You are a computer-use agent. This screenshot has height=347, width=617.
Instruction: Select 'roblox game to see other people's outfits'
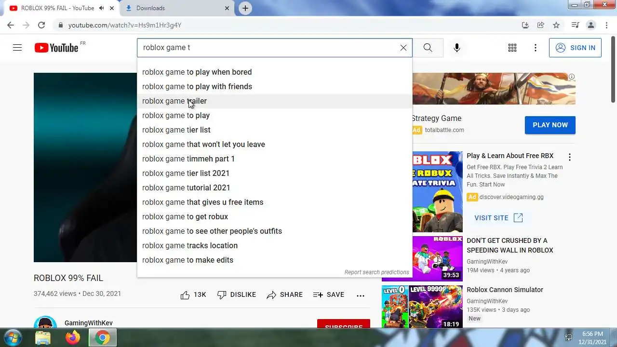click(275, 231)
